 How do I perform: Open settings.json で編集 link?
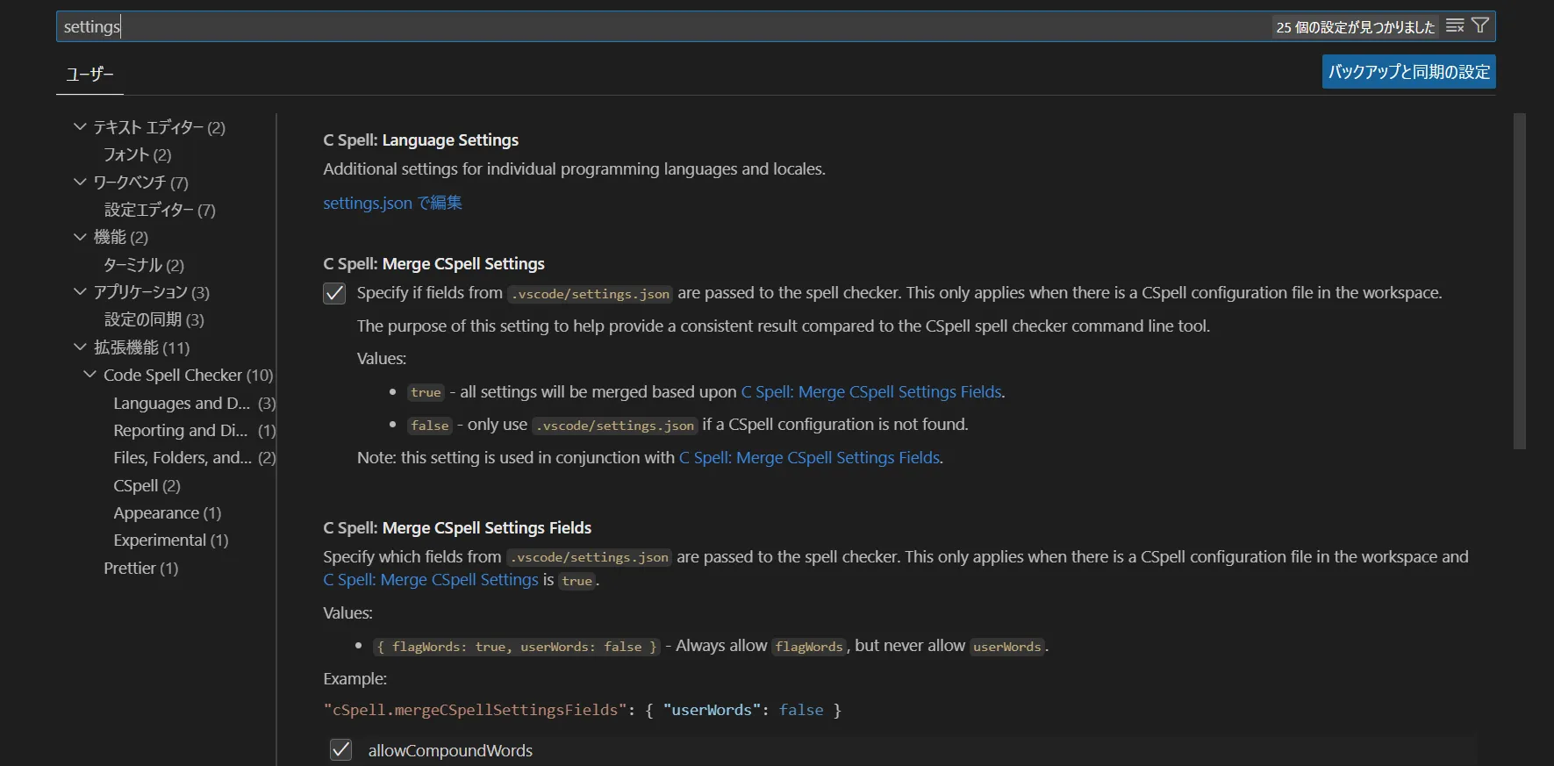point(392,203)
